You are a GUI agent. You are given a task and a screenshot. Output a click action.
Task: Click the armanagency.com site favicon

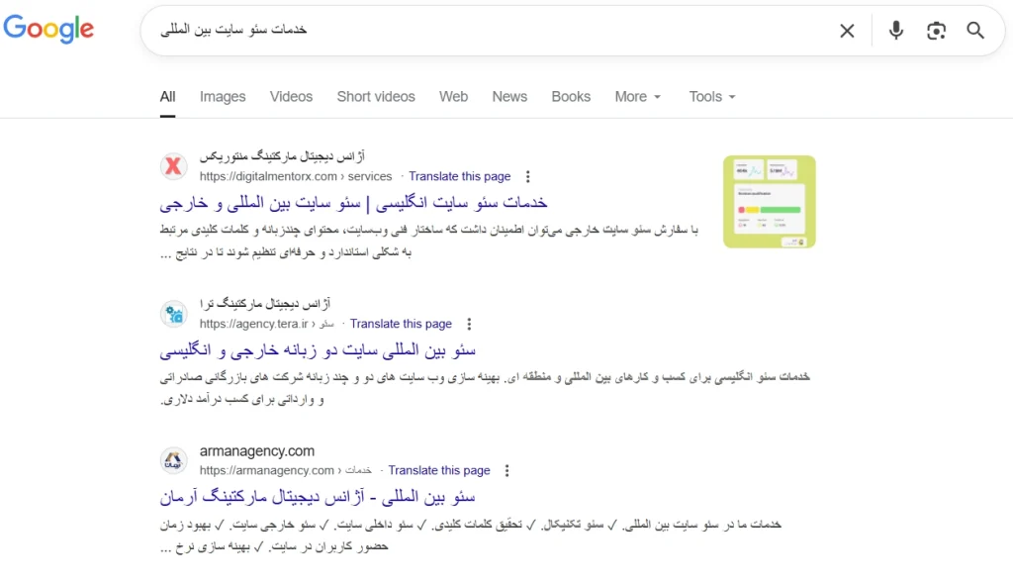pos(173,460)
